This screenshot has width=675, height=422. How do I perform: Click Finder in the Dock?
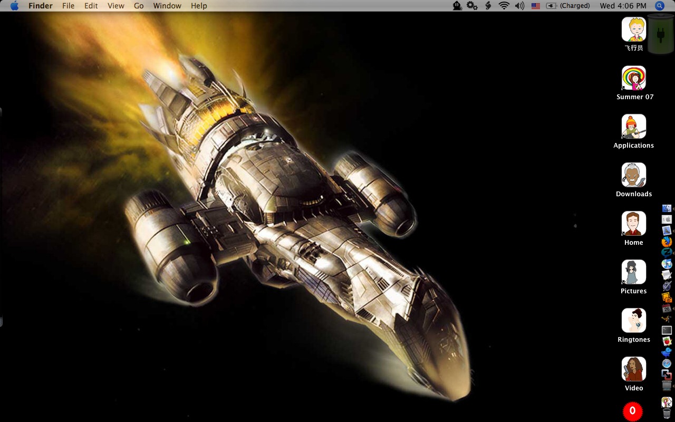pos(667,209)
